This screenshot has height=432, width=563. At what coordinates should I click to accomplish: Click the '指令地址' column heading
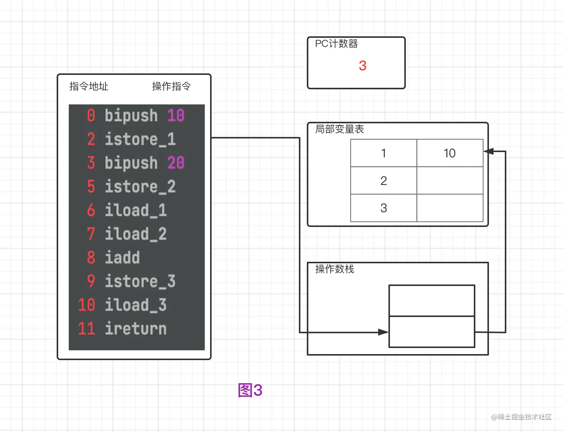[89, 86]
